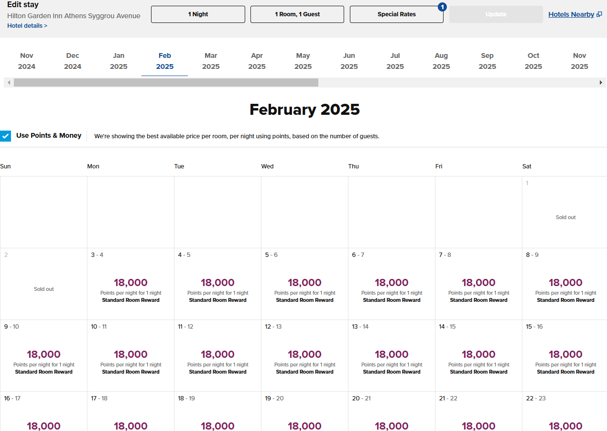Uncheck the Use Points & Money checkbox
The height and width of the screenshot is (431, 607).
(x=6, y=136)
